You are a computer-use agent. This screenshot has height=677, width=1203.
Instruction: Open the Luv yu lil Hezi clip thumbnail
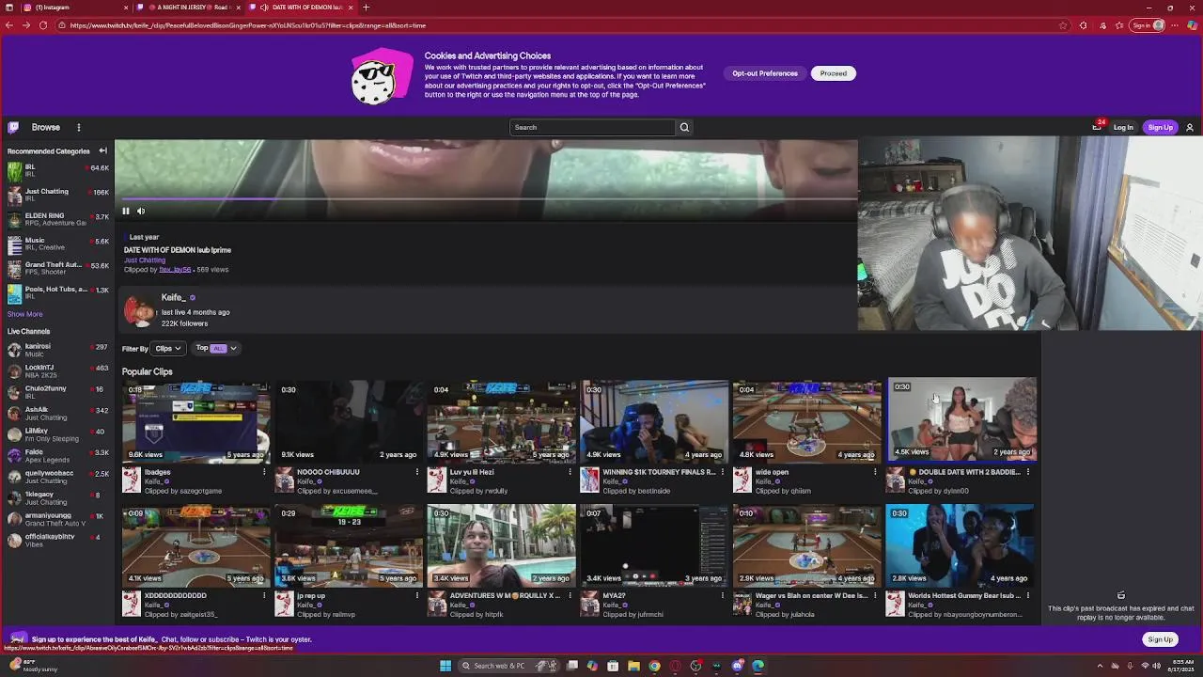(502, 420)
